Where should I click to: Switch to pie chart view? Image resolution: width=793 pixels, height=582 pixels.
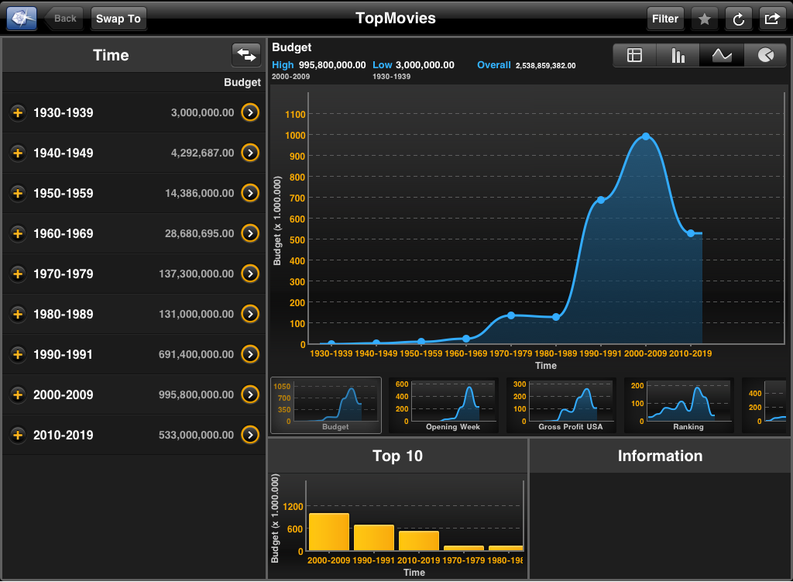click(x=765, y=56)
